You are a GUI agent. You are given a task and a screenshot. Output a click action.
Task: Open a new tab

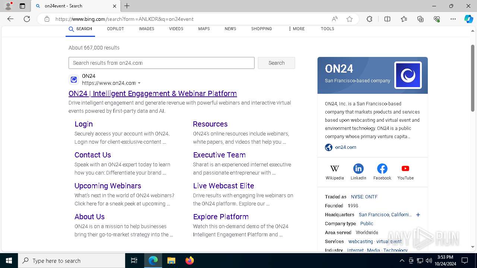tap(127, 6)
